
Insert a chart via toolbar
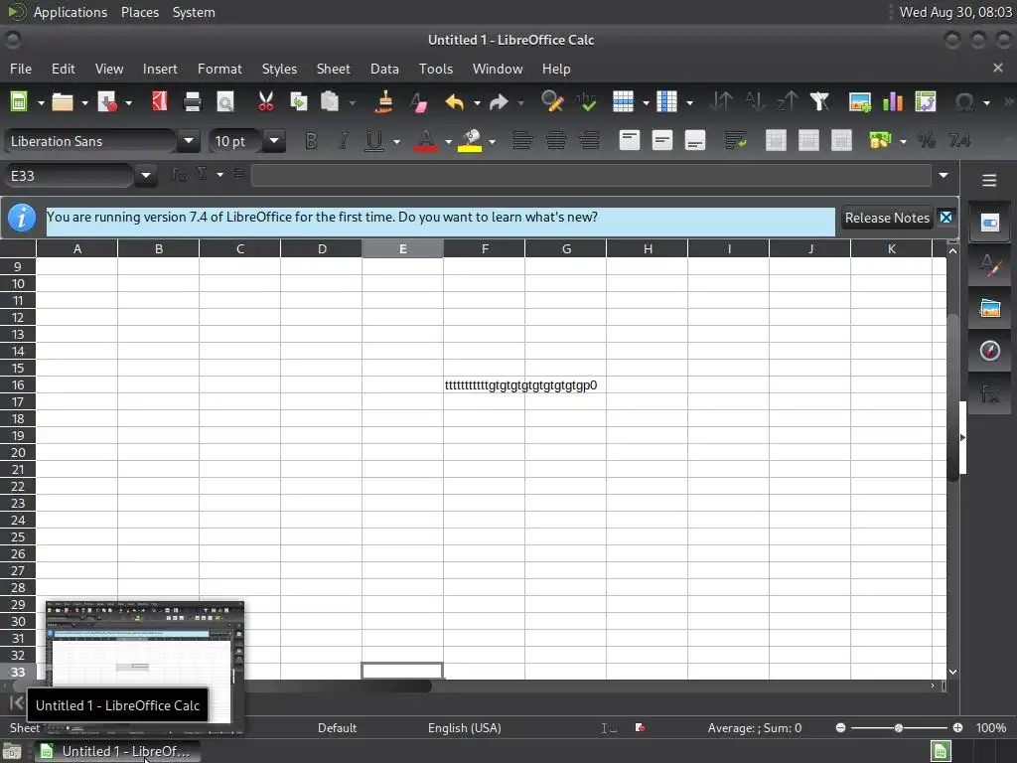click(893, 102)
